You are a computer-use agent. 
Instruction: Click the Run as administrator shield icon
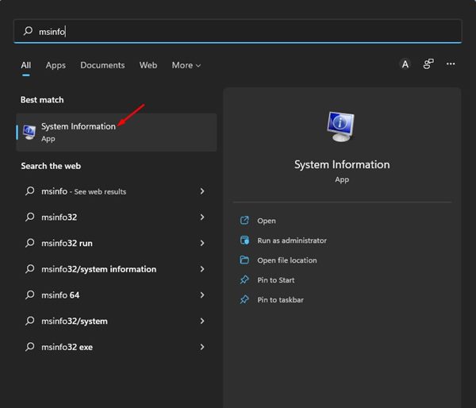tap(244, 240)
